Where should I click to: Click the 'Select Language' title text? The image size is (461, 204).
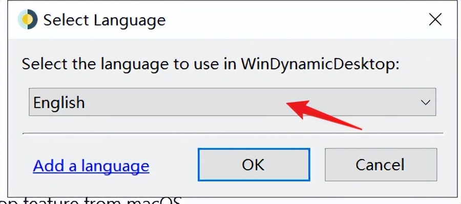point(104,20)
